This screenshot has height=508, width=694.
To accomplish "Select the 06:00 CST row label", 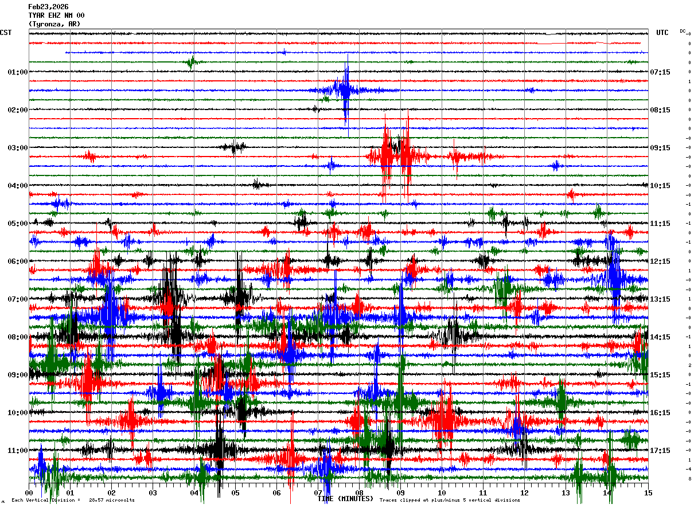I will point(18,261).
